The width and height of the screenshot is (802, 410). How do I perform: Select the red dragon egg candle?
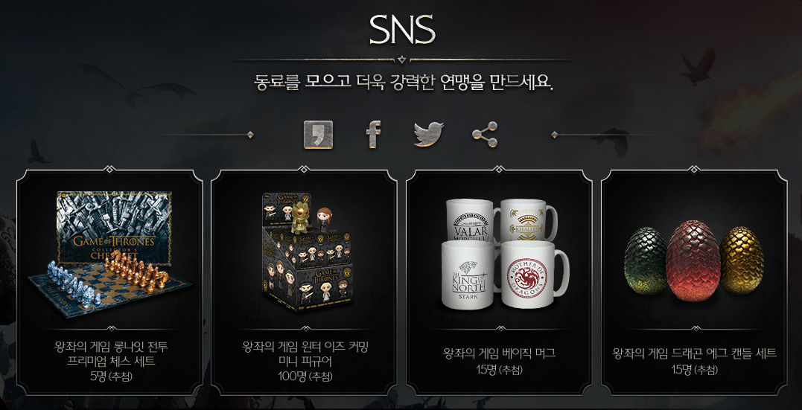693,260
